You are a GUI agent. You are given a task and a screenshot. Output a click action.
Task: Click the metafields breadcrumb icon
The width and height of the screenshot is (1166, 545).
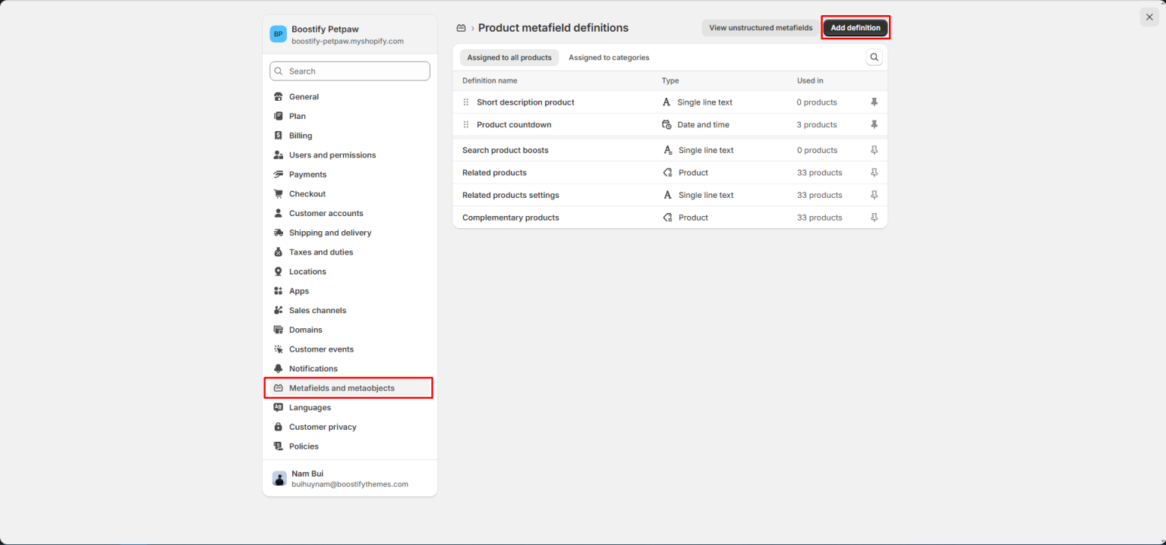[461, 27]
